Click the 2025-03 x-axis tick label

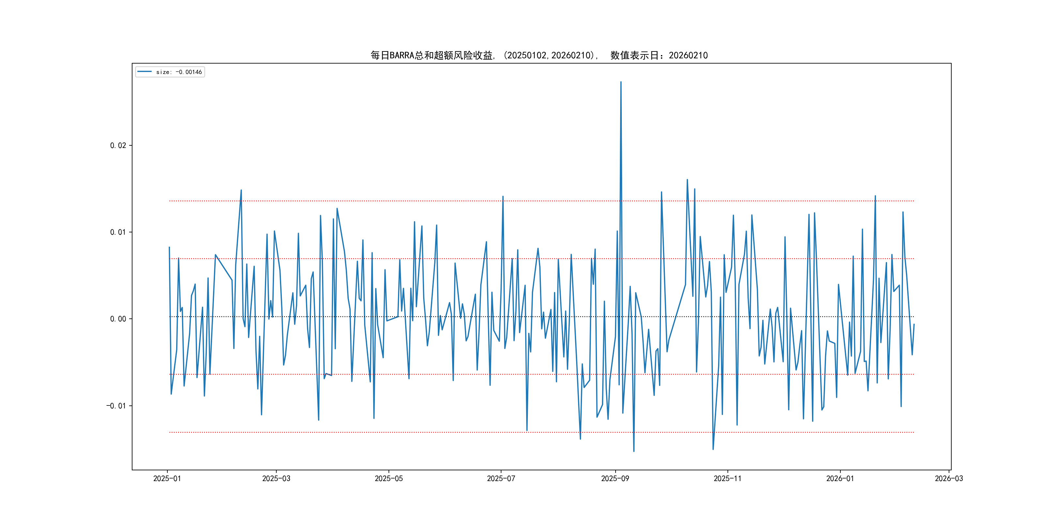point(276,478)
